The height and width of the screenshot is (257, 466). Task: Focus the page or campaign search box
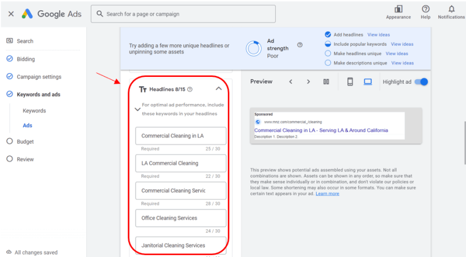pyautogui.click(x=183, y=14)
